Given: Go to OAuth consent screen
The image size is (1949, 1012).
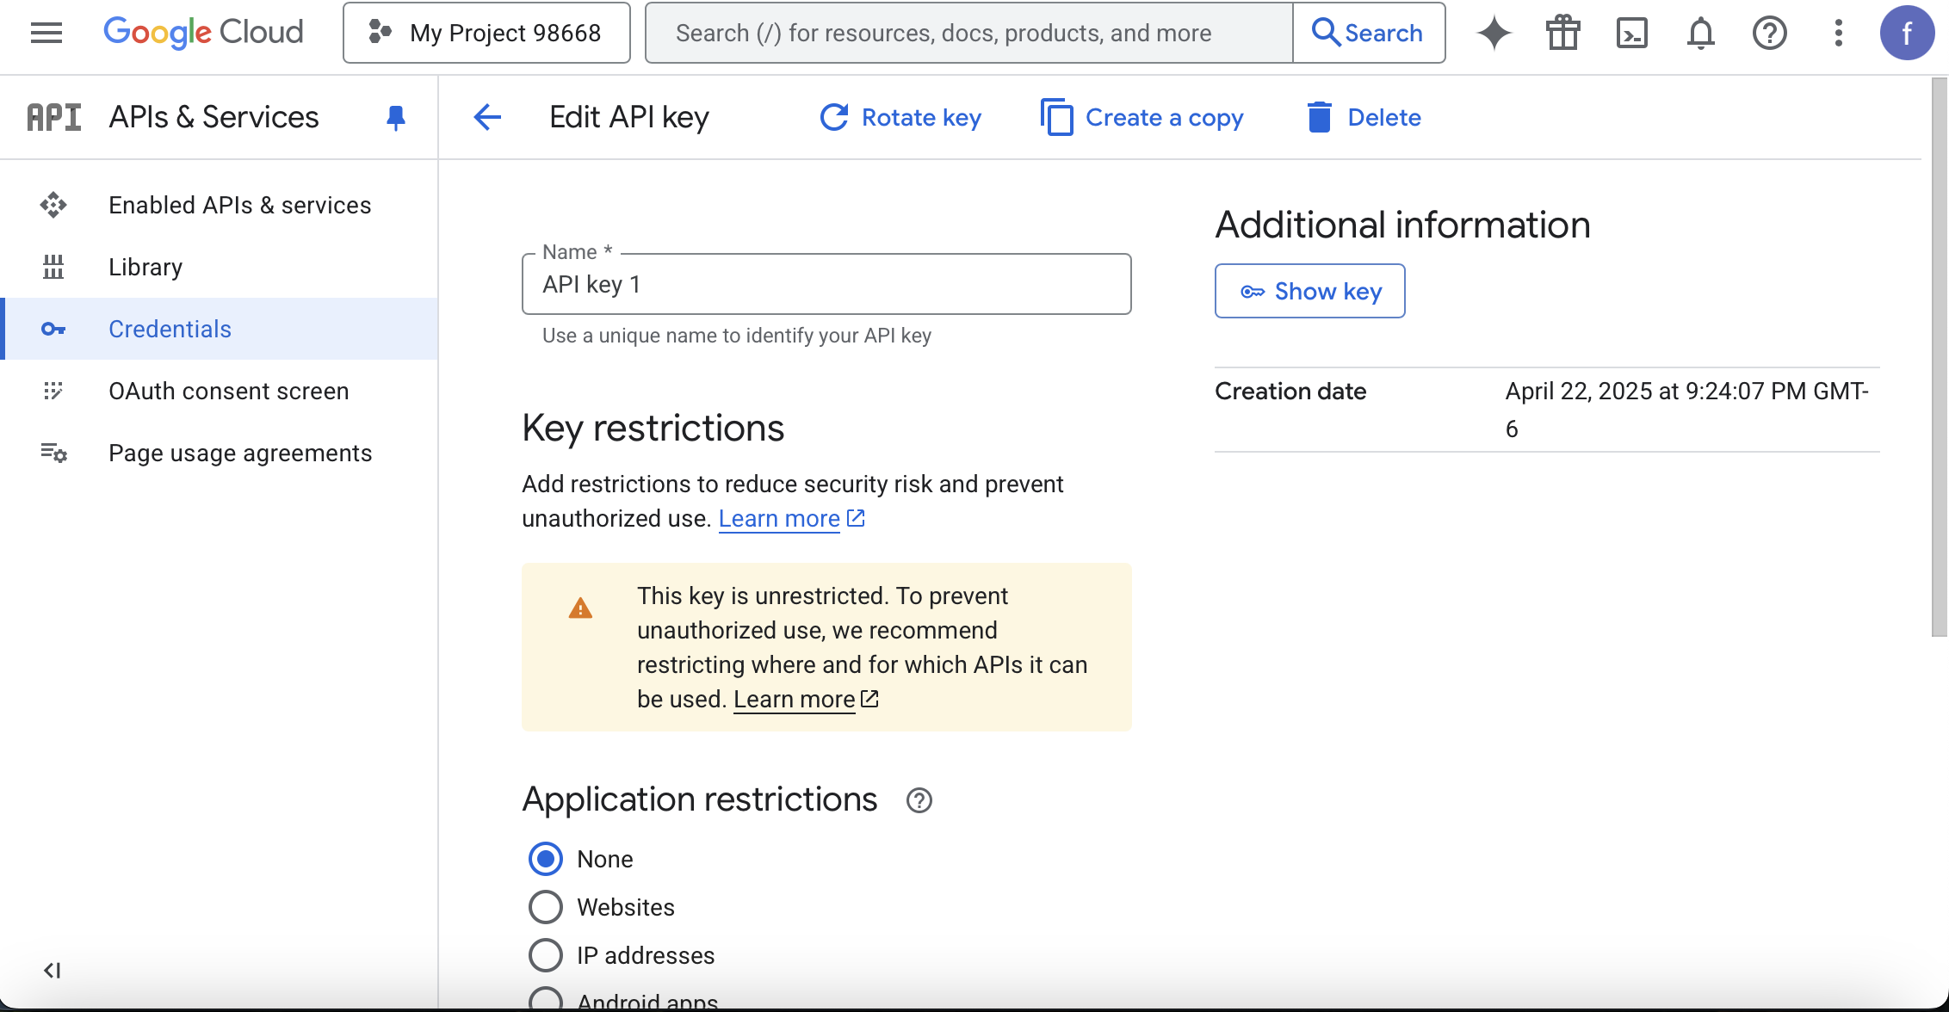Looking at the screenshot, I should click(x=228, y=391).
